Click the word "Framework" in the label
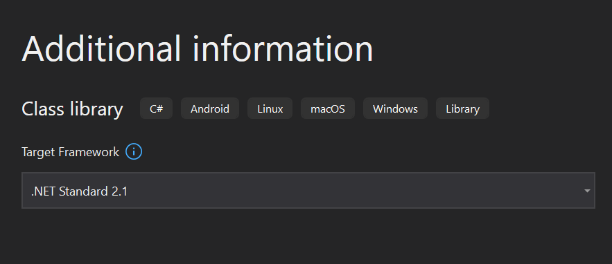Viewport: 612px width, 264px height. tap(89, 152)
